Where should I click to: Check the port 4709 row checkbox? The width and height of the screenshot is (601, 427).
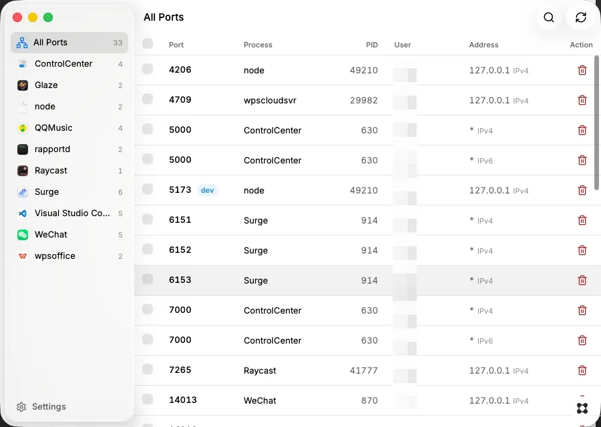[x=148, y=99]
